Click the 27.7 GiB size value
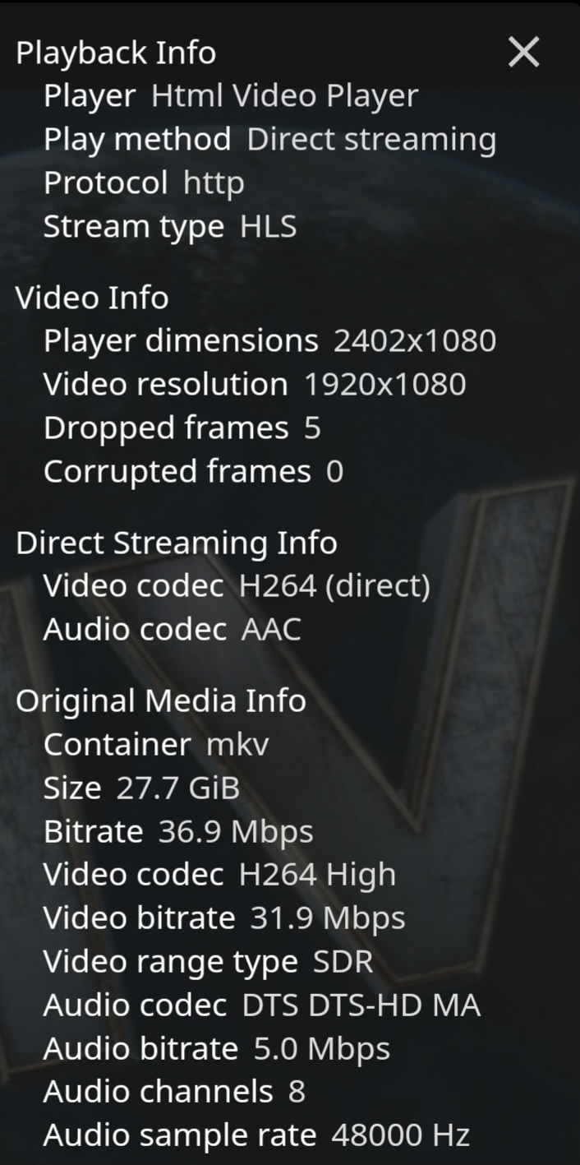This screenshot has height=1165, width=580. [x=177, y=788]
